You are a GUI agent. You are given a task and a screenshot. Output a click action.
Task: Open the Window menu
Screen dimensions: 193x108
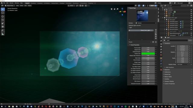(x=17, y=3)
